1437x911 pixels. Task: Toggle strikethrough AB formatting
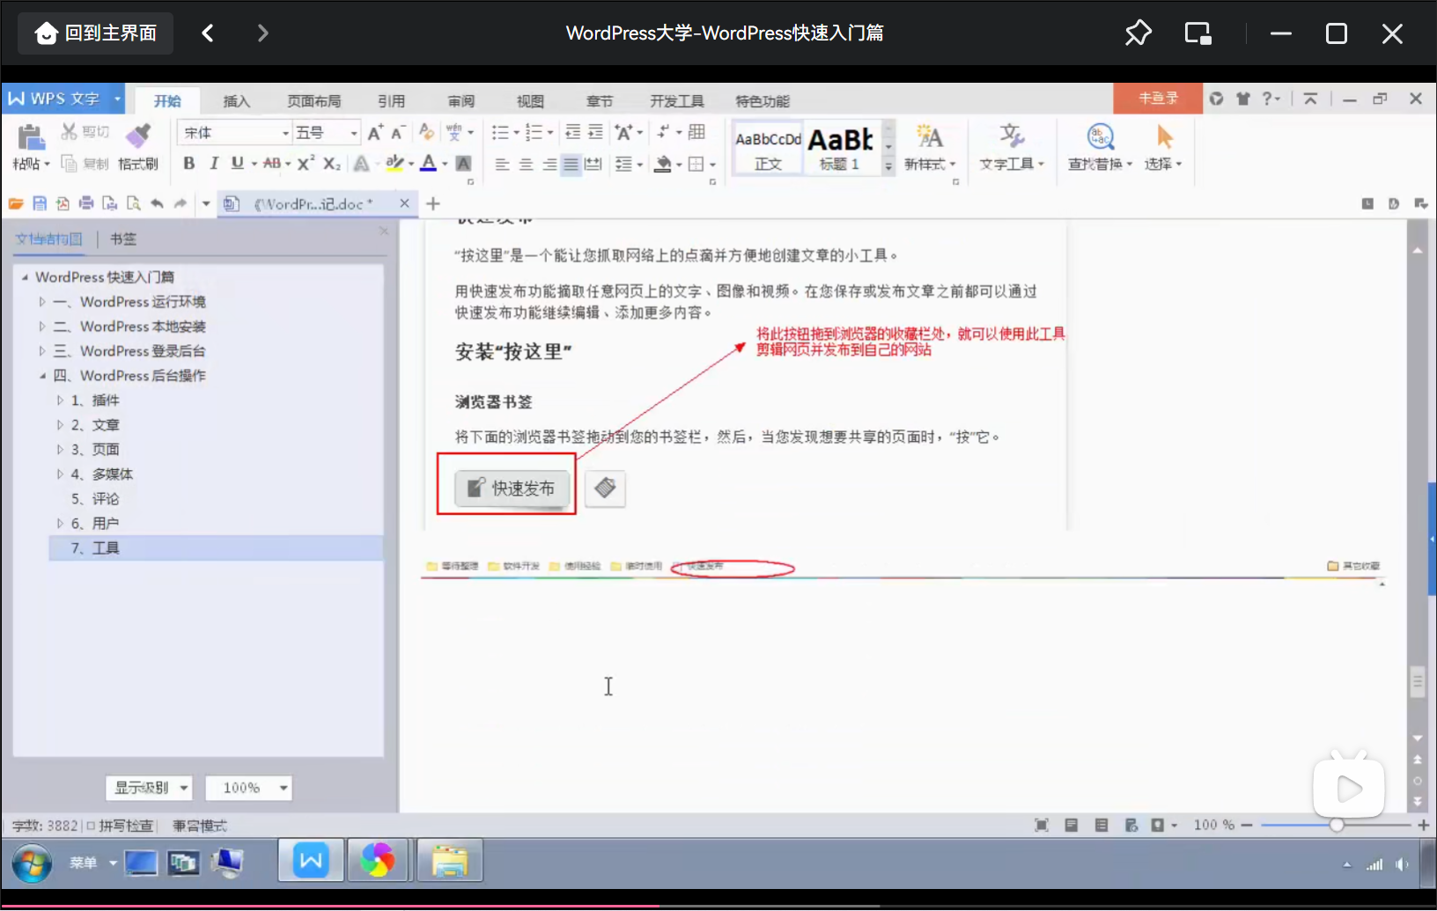[x=272, y=164]
